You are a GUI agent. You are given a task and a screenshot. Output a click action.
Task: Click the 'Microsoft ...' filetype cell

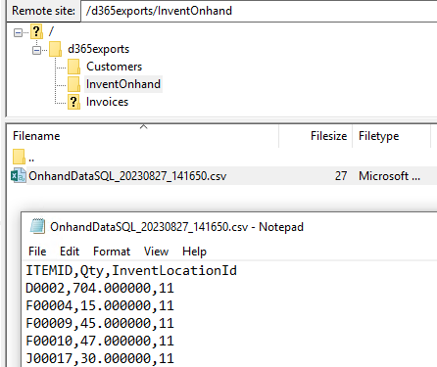point(389,176)
